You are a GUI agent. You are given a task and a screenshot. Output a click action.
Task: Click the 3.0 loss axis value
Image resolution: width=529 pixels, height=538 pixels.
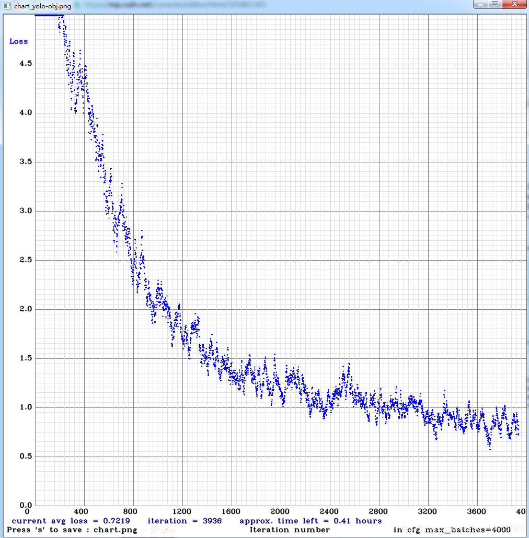click(26, 210)
